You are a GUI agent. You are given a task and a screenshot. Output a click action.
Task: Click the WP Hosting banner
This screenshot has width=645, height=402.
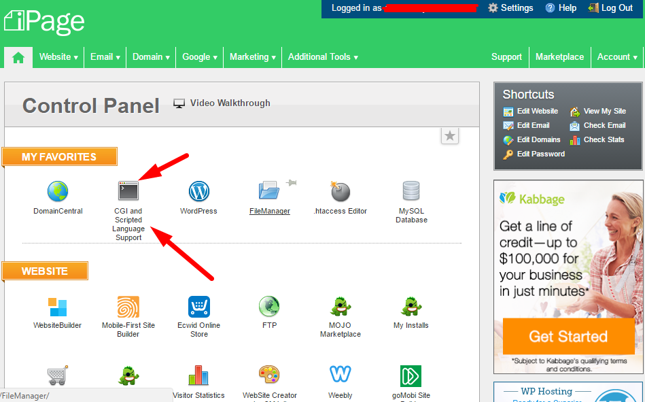(568, 392)
